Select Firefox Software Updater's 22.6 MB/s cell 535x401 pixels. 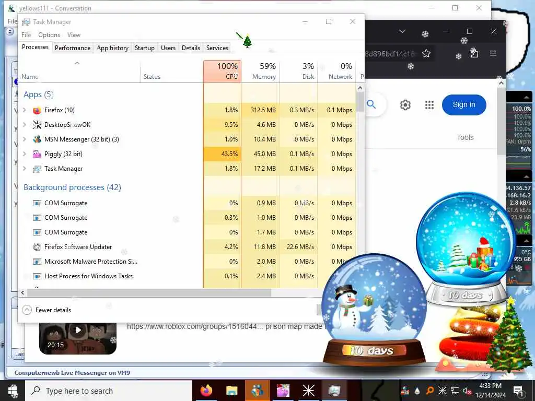[298, 247]
